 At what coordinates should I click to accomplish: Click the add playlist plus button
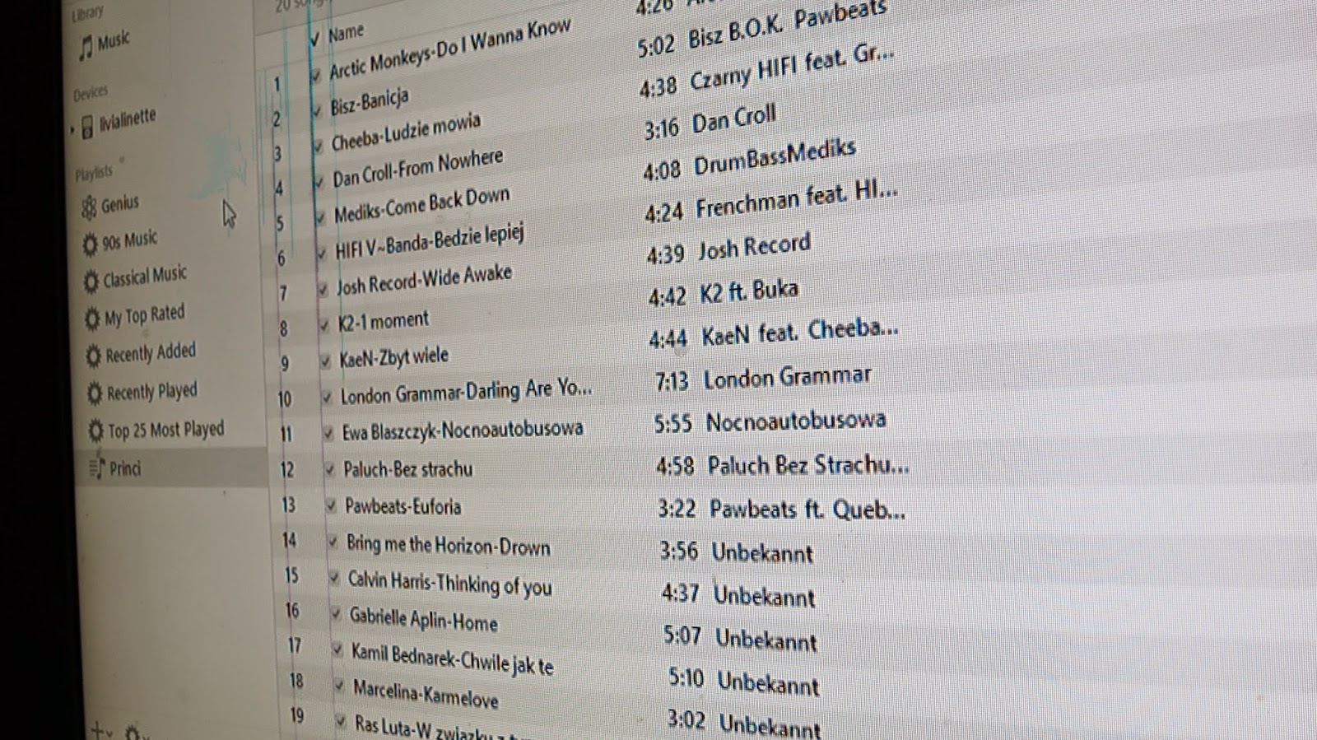100,730
